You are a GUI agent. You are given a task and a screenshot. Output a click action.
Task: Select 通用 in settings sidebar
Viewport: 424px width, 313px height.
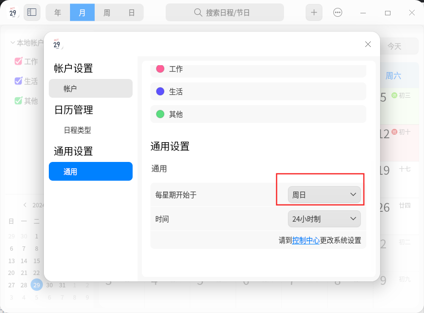coord(91,171)
